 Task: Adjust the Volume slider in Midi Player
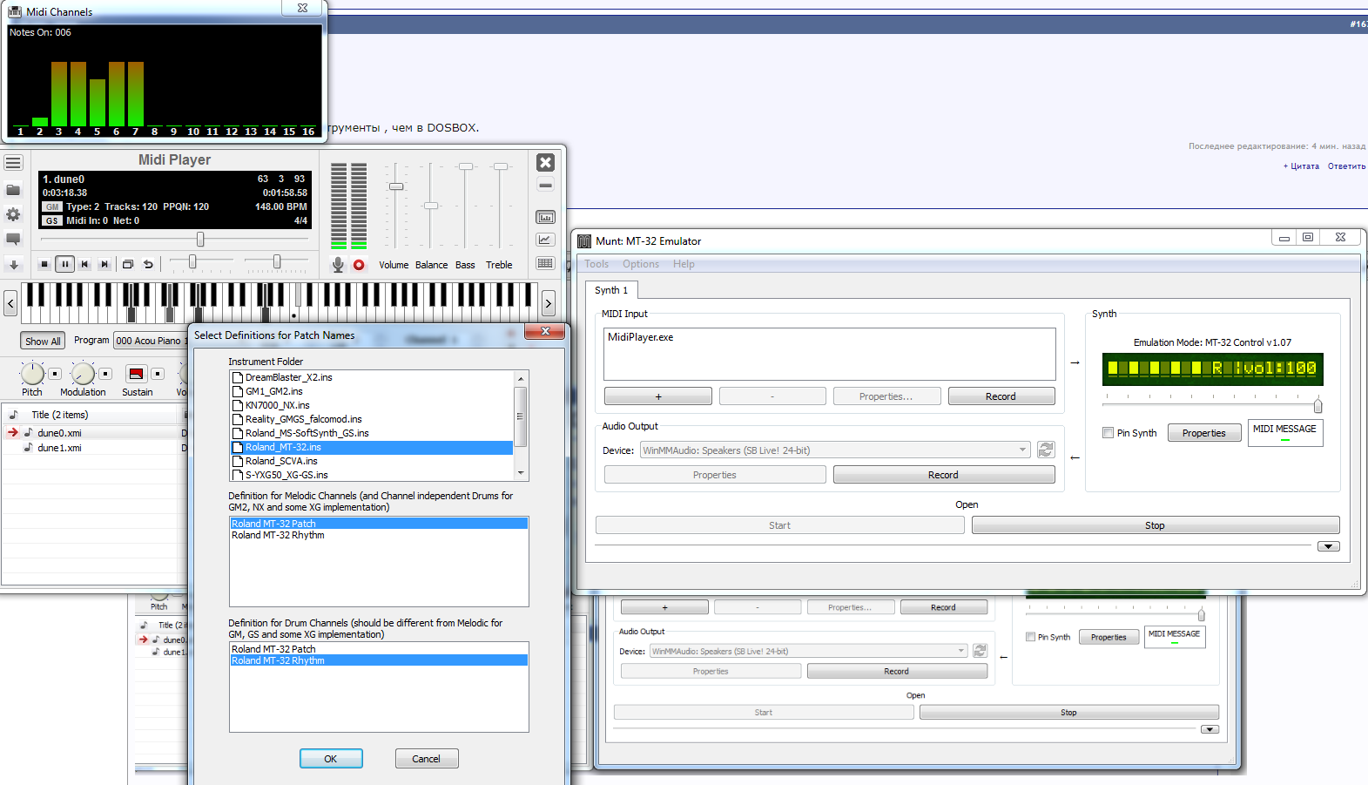[396, 186]
